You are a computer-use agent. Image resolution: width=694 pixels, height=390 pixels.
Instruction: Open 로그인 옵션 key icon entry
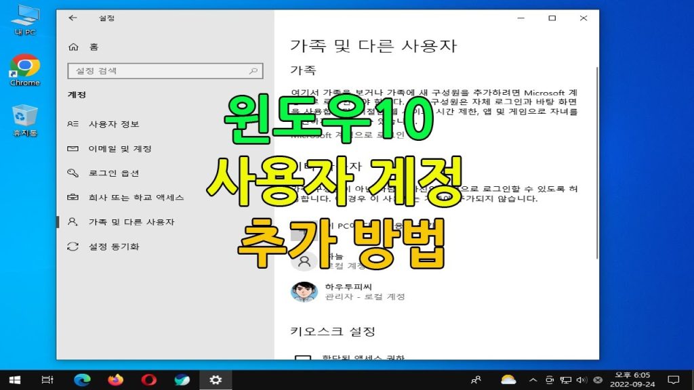73,173
